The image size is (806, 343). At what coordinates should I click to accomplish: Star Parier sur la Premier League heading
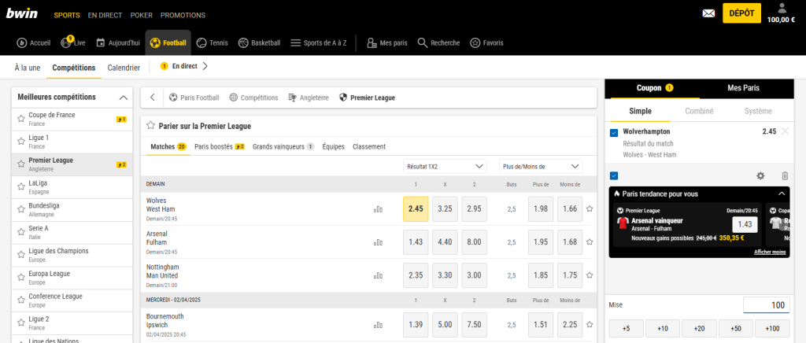(x=150, y=125)
